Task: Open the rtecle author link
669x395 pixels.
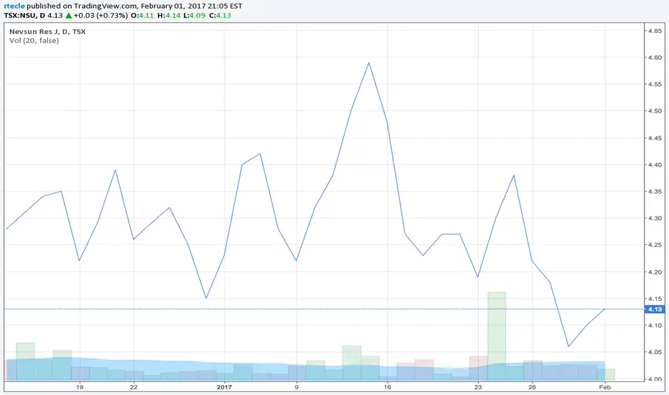Action: point(14,6)
